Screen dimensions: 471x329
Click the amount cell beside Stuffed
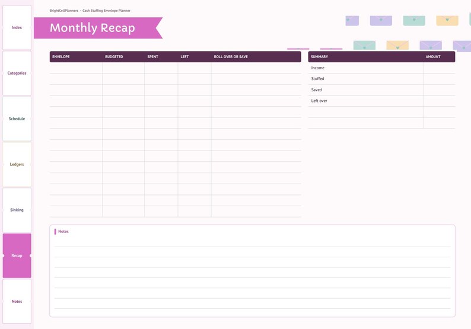[439, 79]
